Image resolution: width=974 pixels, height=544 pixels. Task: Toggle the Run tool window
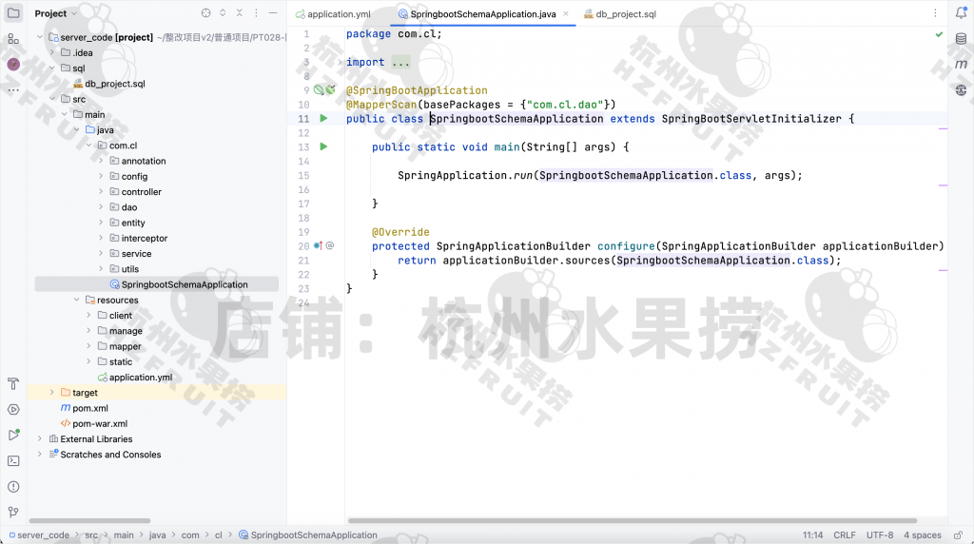(13, 436)
